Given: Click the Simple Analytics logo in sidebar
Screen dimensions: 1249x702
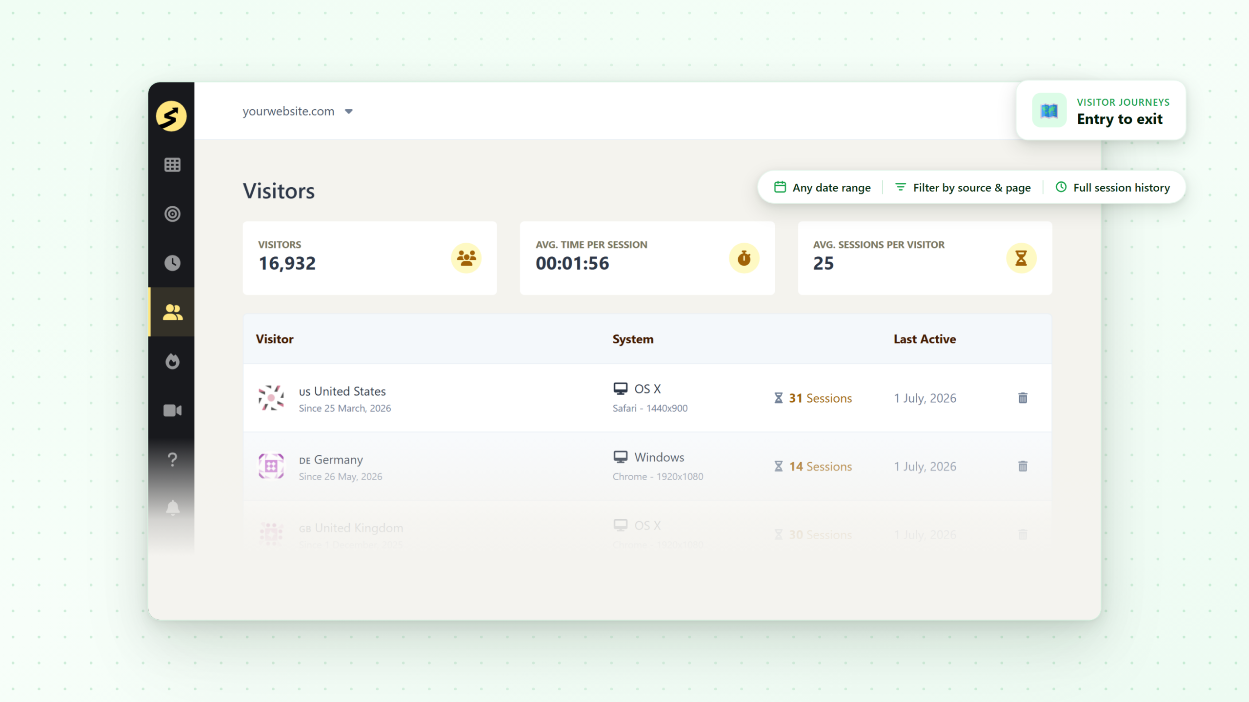Looking at the screenshot, I should pos(171,116).
